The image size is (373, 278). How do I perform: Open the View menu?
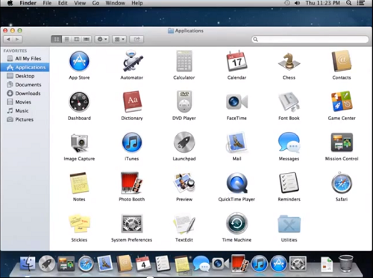click(80, 3)
